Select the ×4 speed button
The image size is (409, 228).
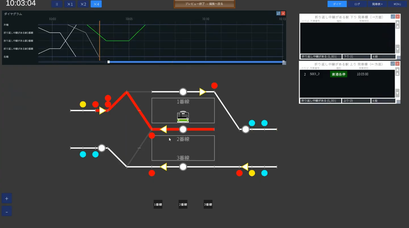click(96, 4)
